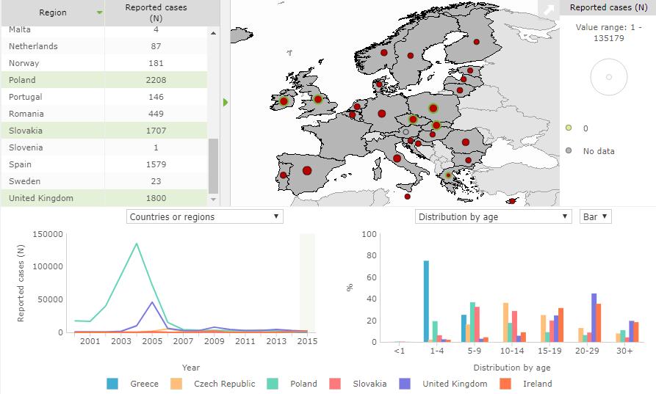
Task: Click the grey no-data dot on Austria
Action: pyautogui.click(x=406, y=132)
